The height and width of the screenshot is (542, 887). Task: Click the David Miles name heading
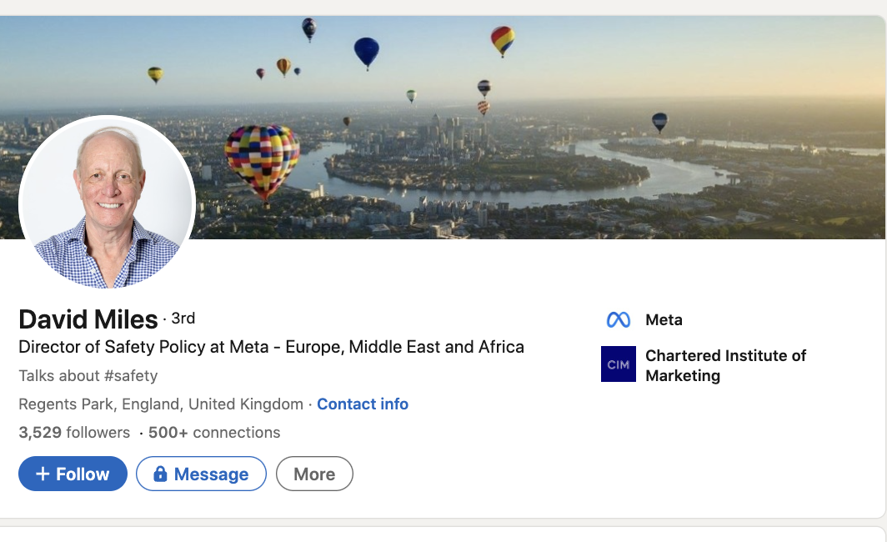tap(88, 319)
